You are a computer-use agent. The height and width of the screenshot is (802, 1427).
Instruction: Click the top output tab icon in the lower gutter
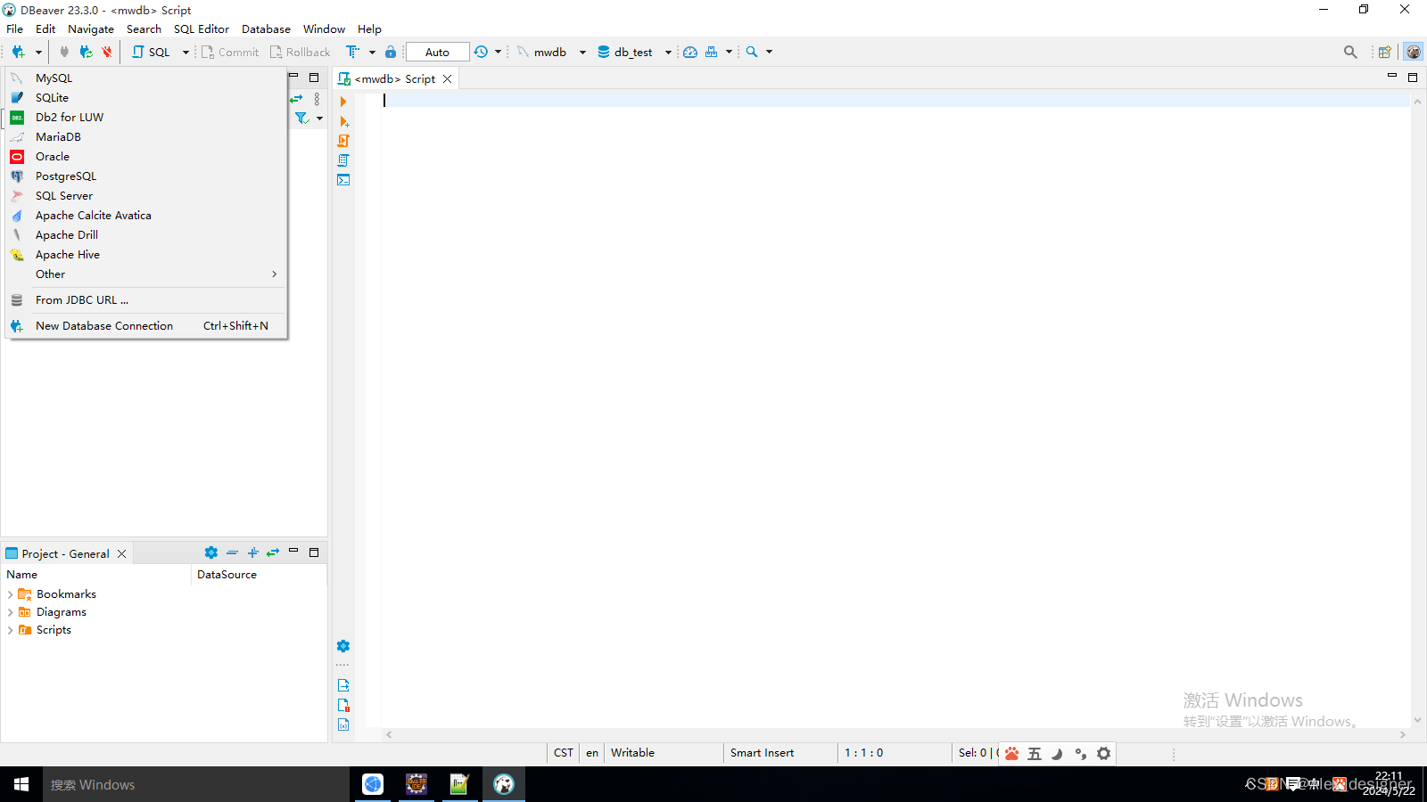click(x=343, y=685)
